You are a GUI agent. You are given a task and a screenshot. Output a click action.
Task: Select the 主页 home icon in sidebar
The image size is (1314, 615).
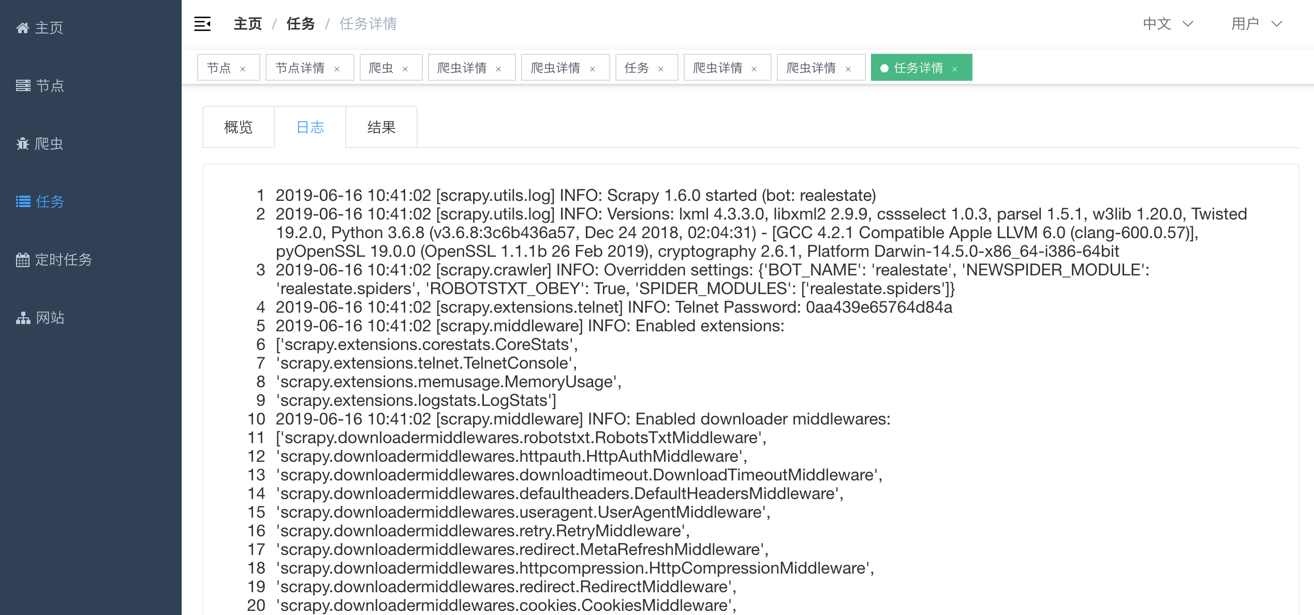23,28
